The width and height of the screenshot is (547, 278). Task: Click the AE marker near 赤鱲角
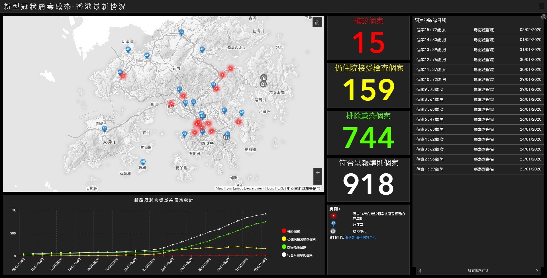tap(105, 129)
